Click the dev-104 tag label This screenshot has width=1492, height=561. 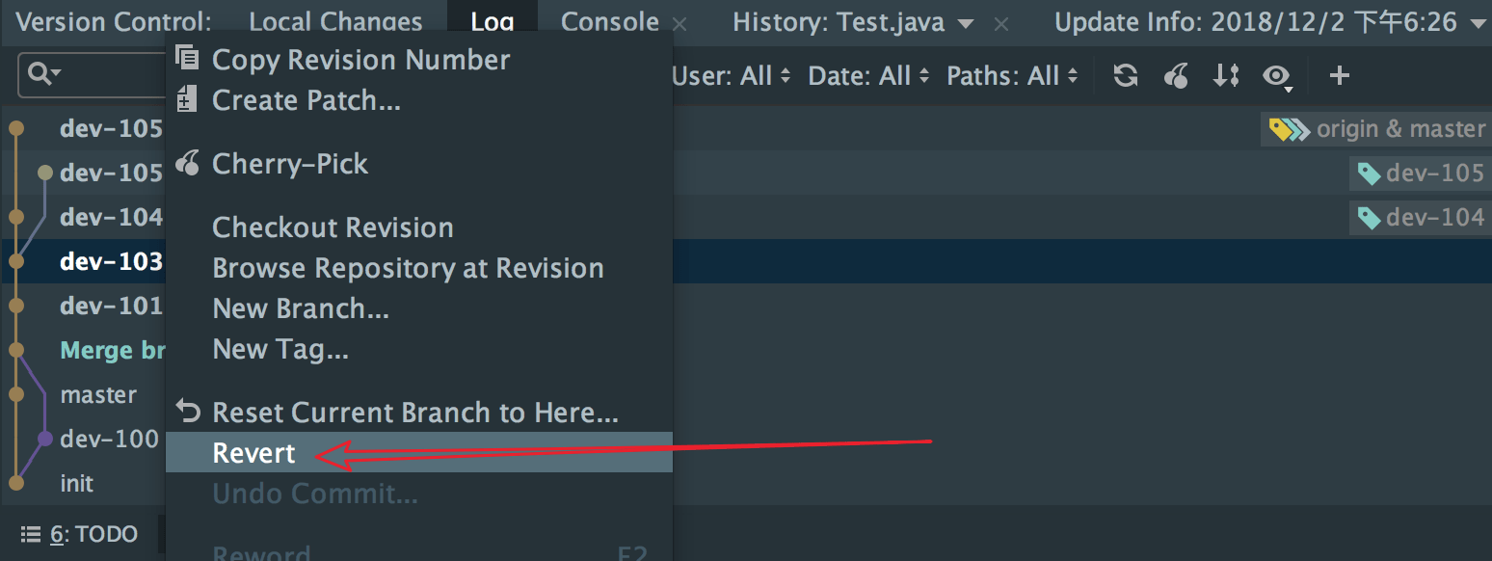1421,218
